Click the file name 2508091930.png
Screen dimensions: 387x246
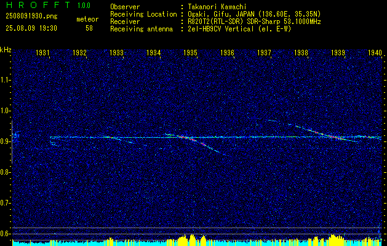pyautogui.click(x=31, y=17)
